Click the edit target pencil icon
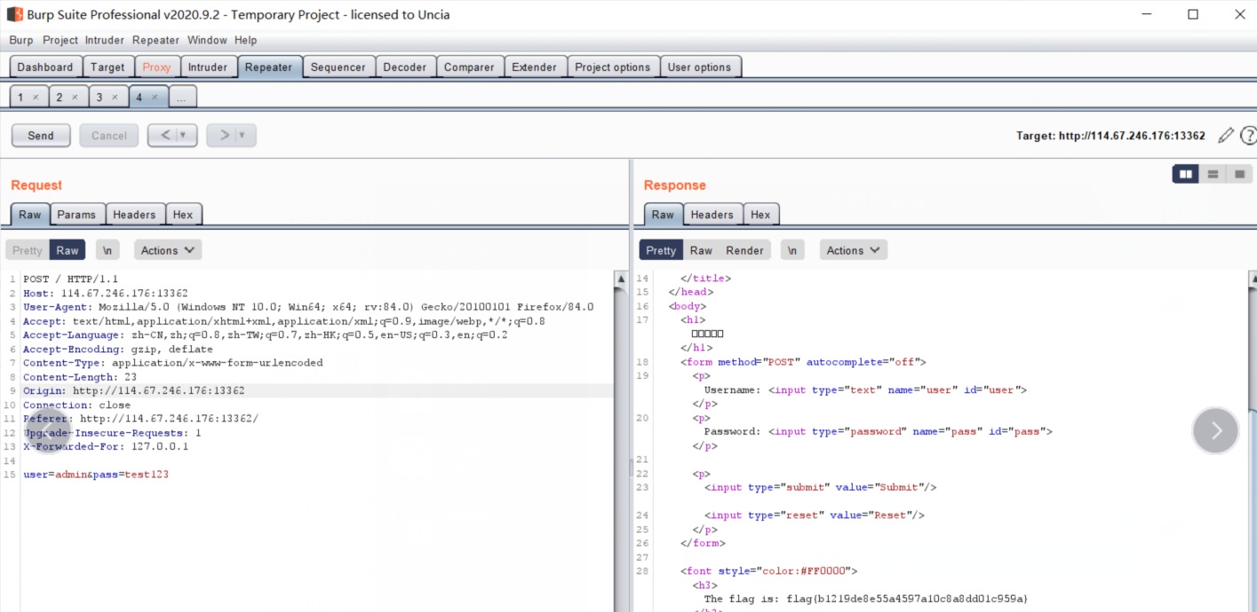 point(1226,135)
